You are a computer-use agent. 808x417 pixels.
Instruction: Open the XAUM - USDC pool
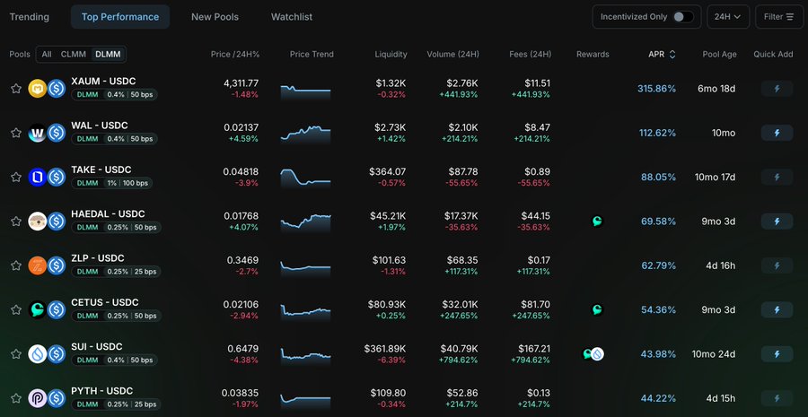(x=103, y=82)
